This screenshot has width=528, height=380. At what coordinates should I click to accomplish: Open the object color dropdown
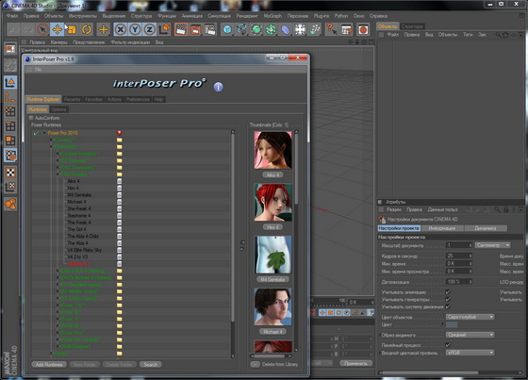pyautogui.click(x=470, y=317)
